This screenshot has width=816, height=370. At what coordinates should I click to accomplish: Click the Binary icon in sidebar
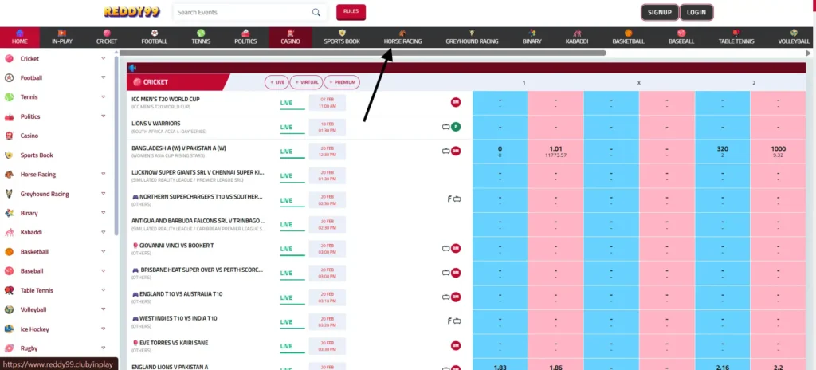click(9, 213)
